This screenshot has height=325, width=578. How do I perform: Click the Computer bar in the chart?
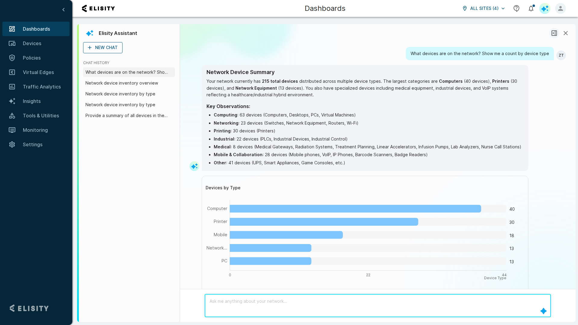point(355,209)
